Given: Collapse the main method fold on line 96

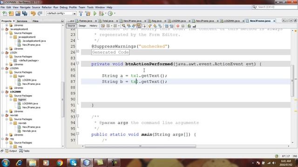Looking at the screenshot, I should pos(78,133).
